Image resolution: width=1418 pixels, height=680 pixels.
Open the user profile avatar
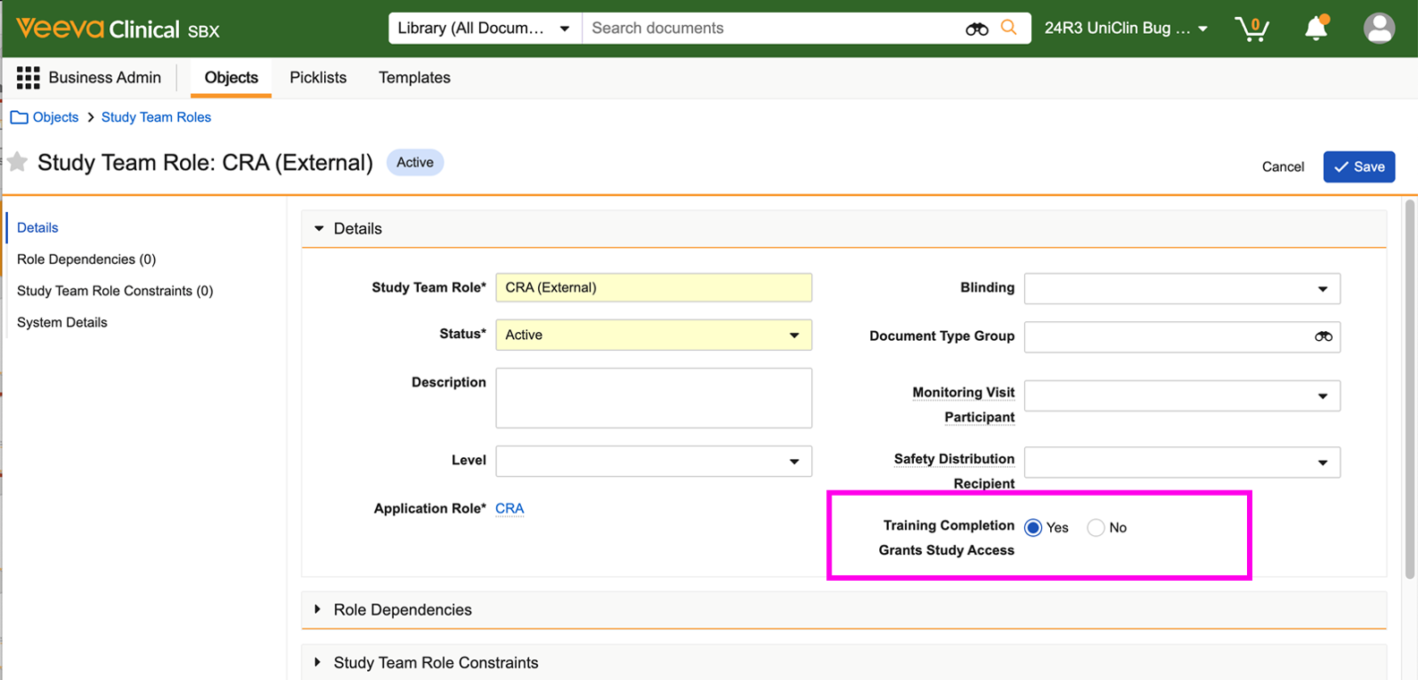coord(1379,29)
